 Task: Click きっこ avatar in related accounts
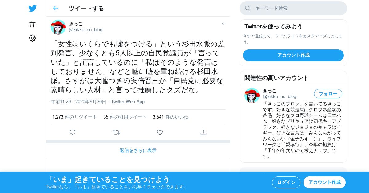(252, 95)
